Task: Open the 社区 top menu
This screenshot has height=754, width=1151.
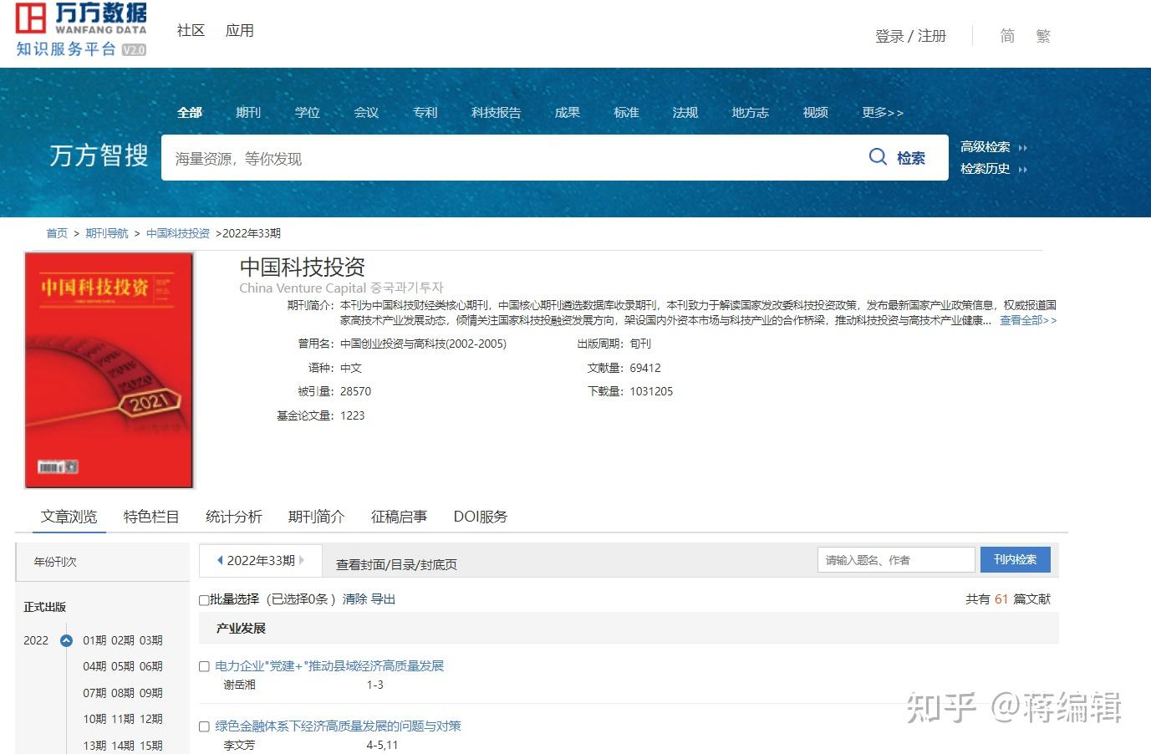Action: 191,30
